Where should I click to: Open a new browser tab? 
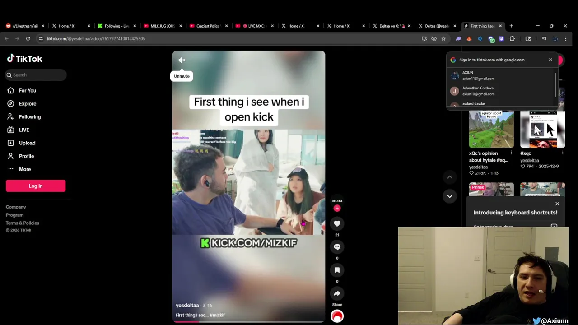(x=511, y=26)
